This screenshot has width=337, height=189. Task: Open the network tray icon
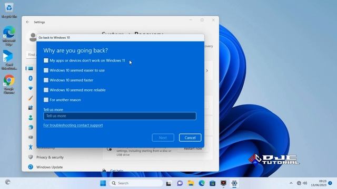pos(299,183)
